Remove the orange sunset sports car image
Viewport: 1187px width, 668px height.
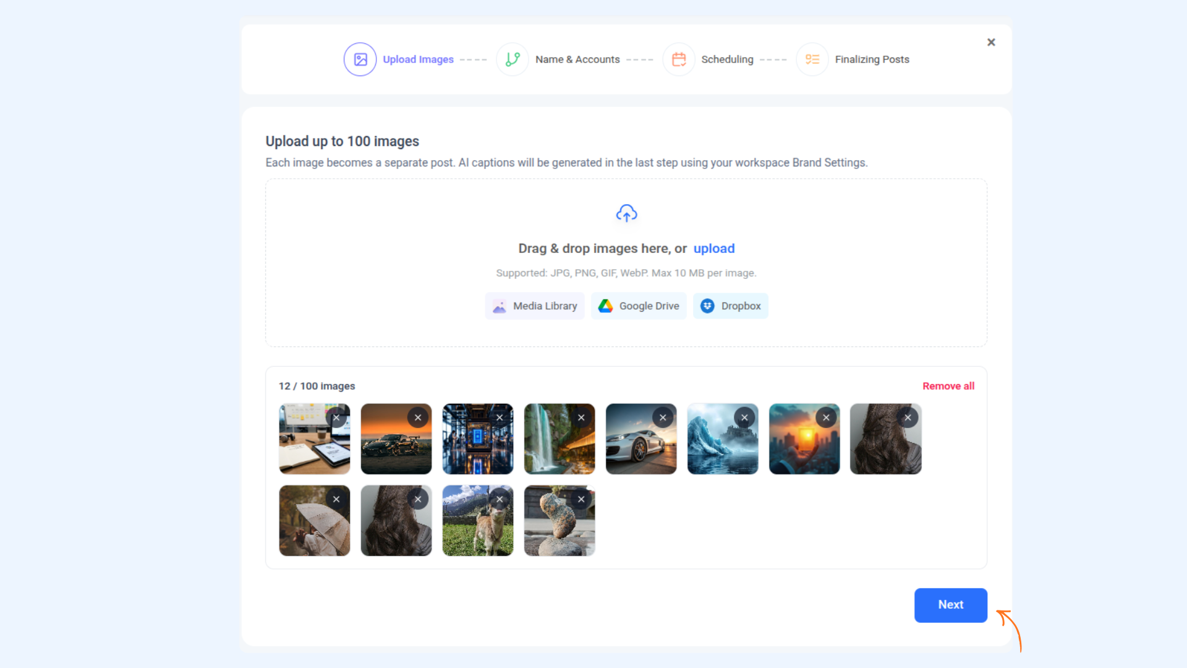click(418, 417)
